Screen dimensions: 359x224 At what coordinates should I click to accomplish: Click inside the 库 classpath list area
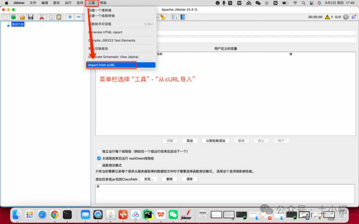point(225,194)
